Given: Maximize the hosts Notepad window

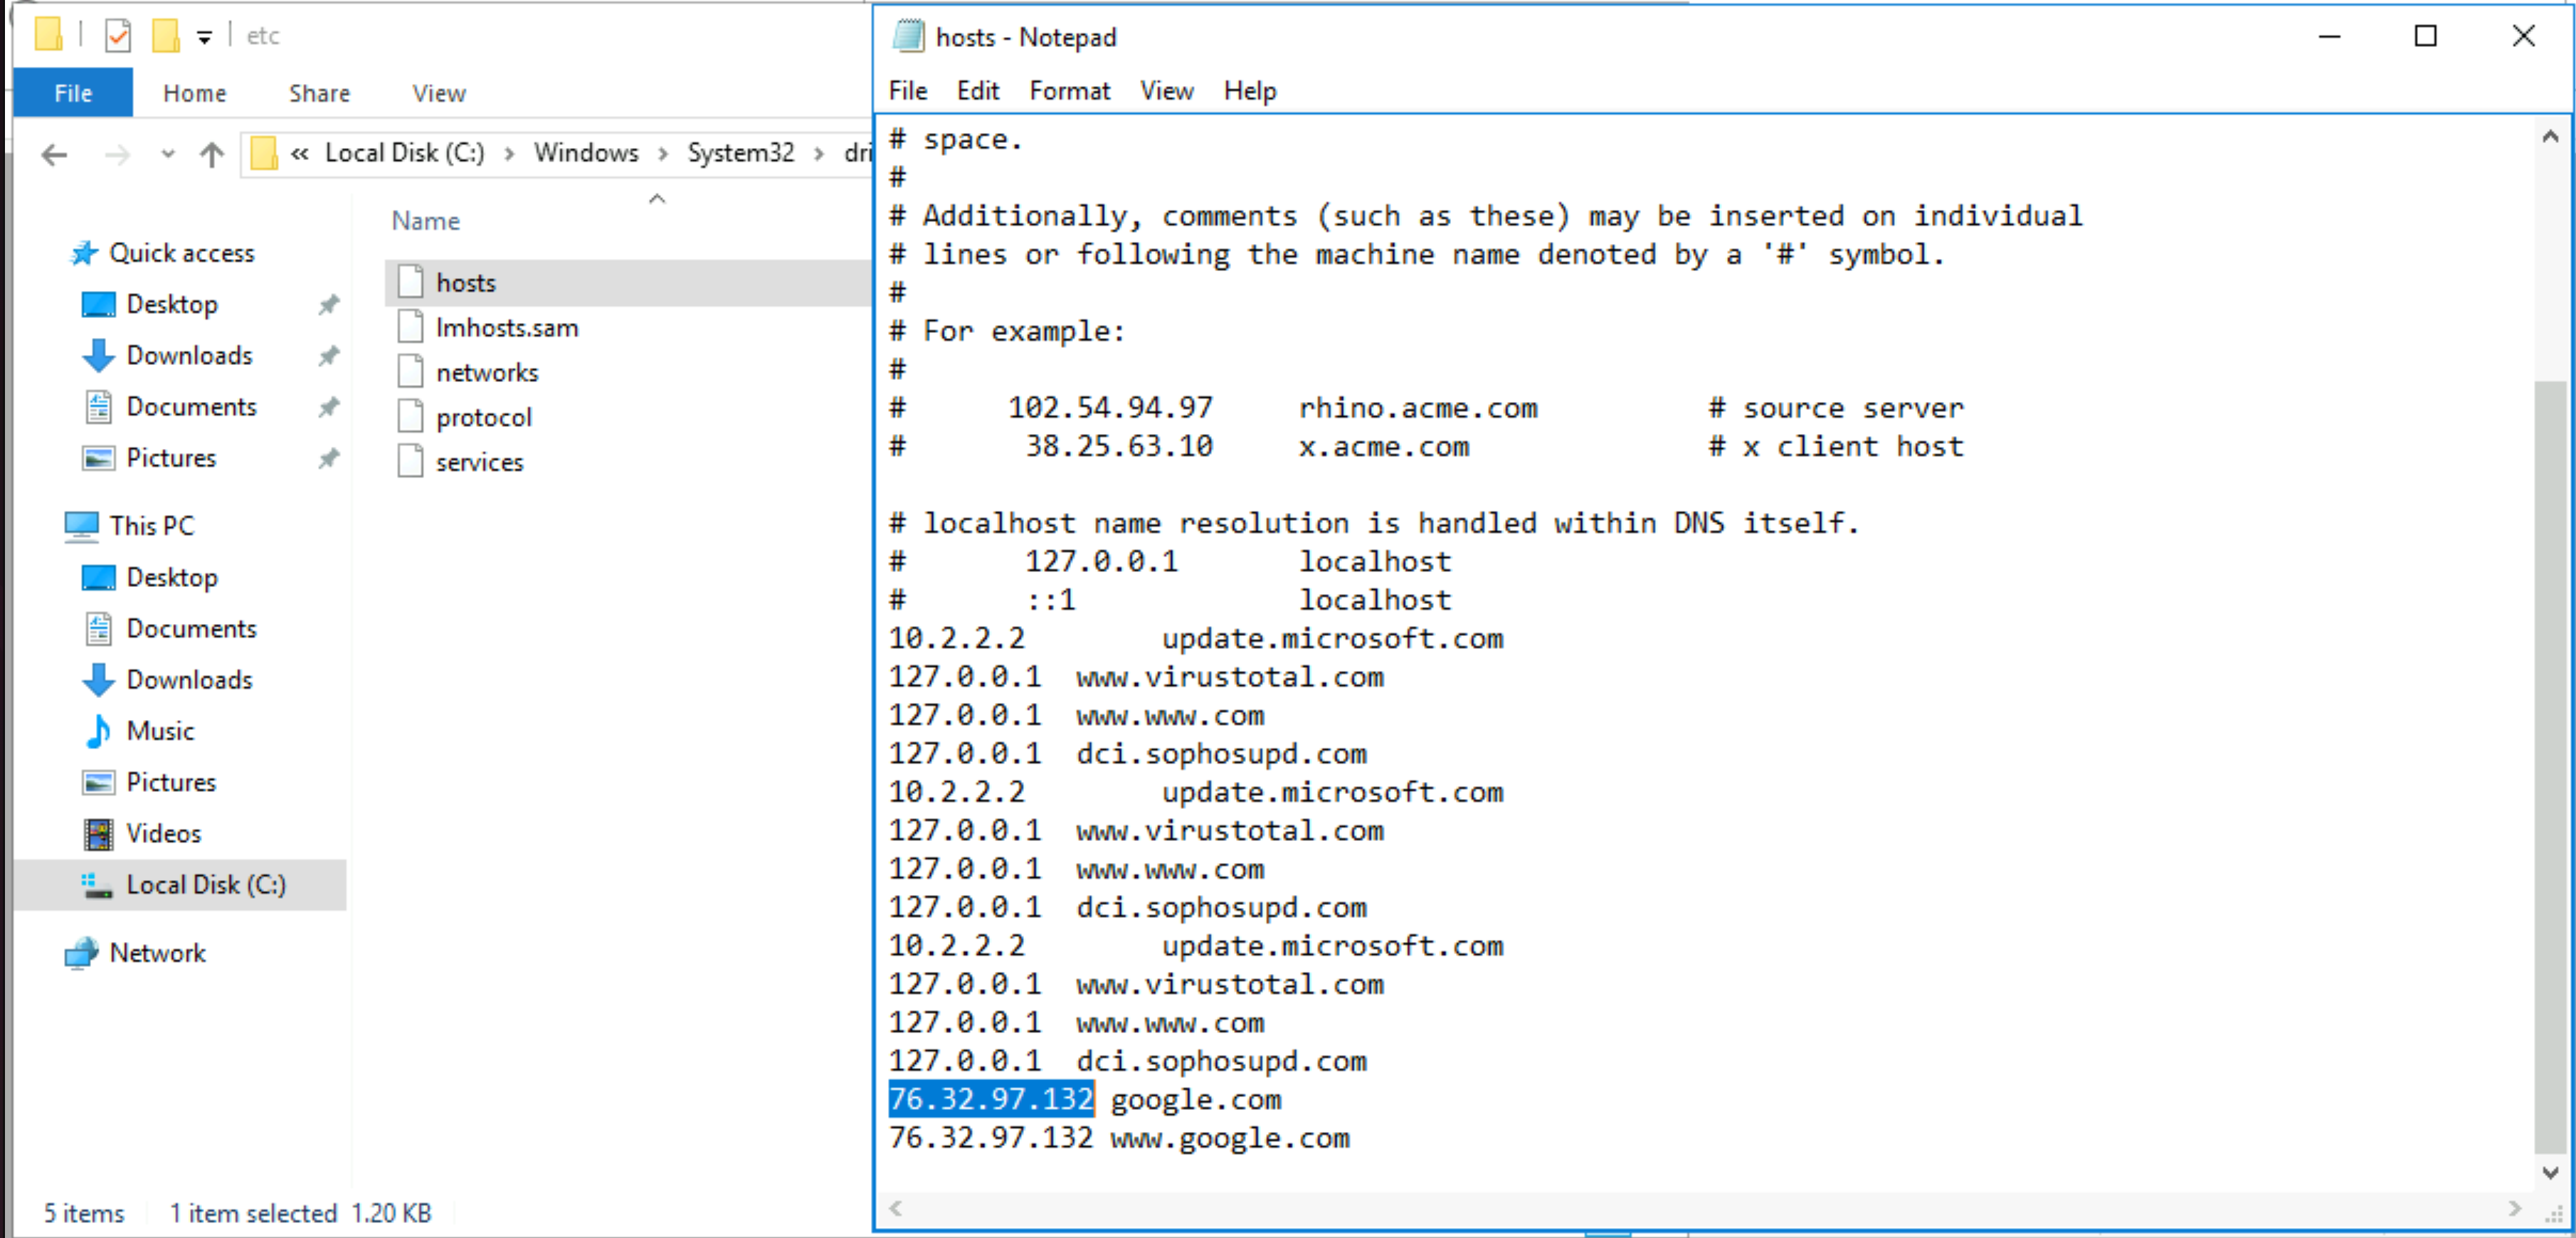Looking at the screenshot, I should 2426,36.
